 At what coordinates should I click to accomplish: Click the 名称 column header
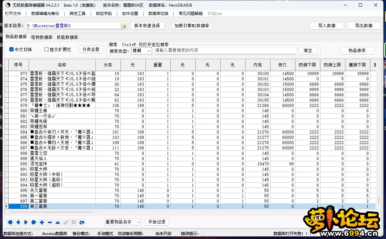[62, 65]
